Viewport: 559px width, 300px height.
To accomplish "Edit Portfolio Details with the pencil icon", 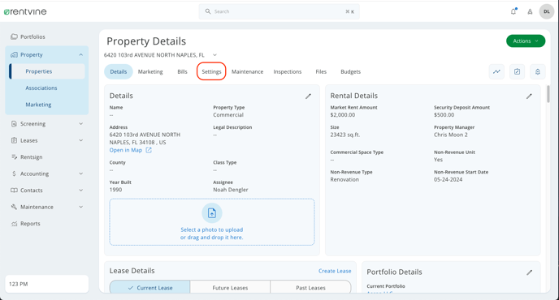I will [x=530, y=272].
